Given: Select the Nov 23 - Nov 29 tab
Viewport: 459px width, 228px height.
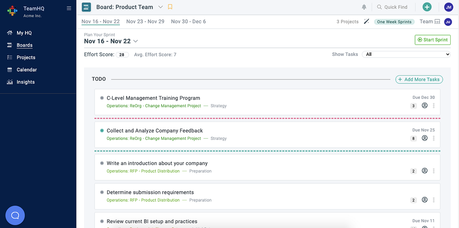Looking at the screenshot, I should click(x=145, y=21).
